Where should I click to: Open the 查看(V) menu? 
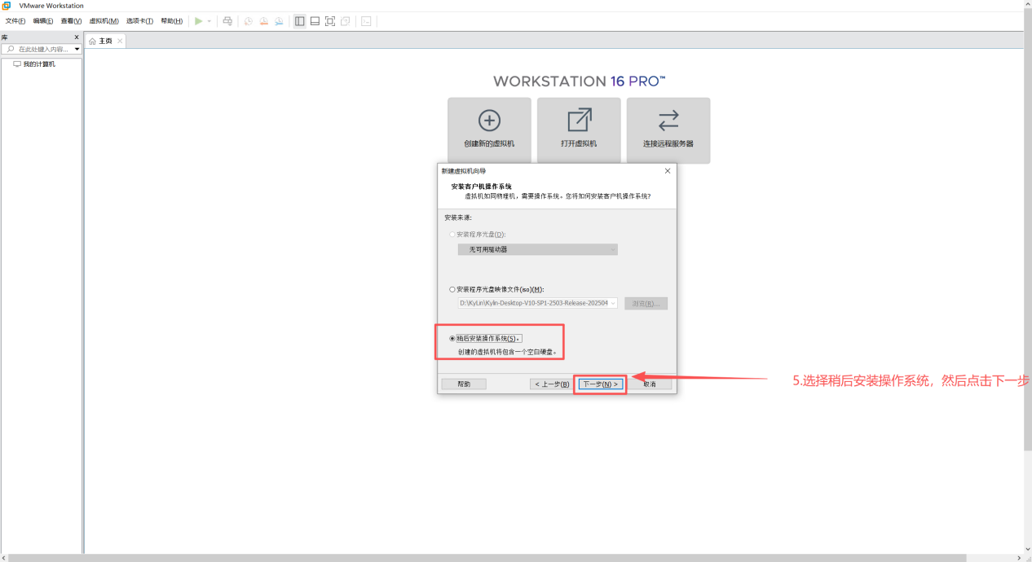[x=71, y=21]
